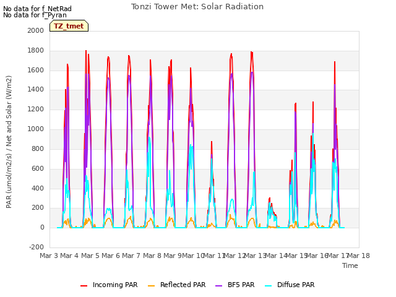Click the Mar 14 low radiation peak

pyautogui.click(x=270, y=199)
